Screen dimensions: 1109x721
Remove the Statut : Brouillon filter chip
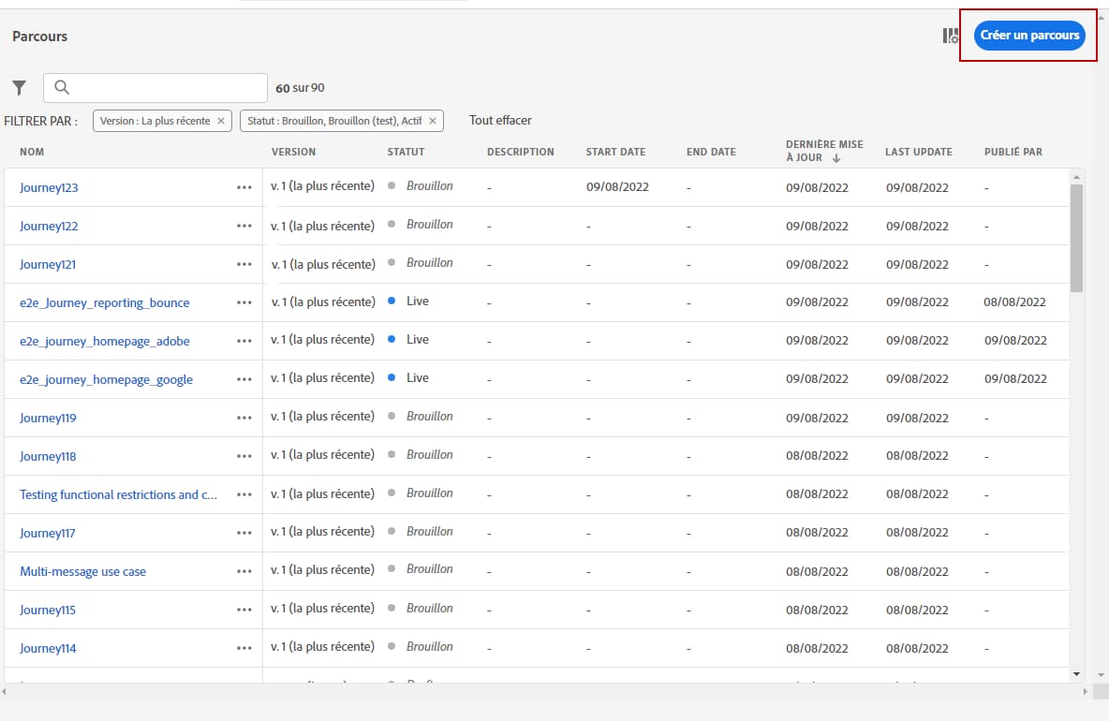431,121
